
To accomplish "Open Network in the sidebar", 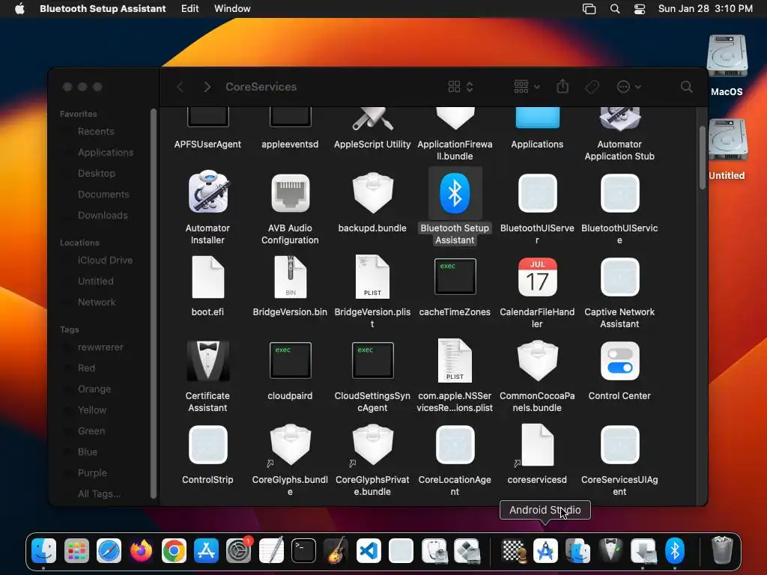I will point(97,302).
